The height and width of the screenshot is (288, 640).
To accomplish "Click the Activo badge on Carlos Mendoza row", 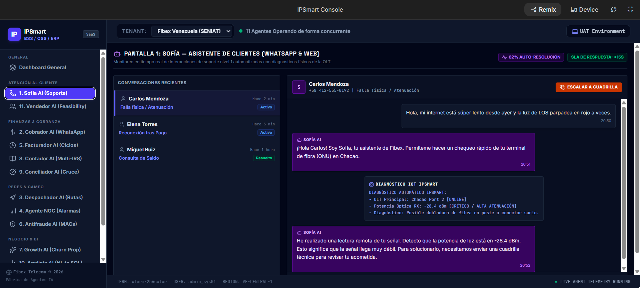I will pos(266,107).
